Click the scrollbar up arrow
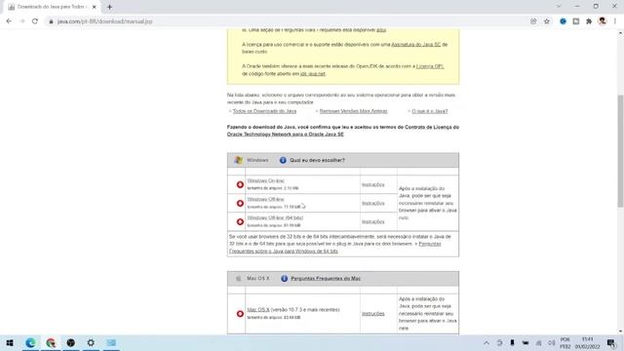This screenshot has height=351, width=624. pyautogui.click(x=620, y=32)
